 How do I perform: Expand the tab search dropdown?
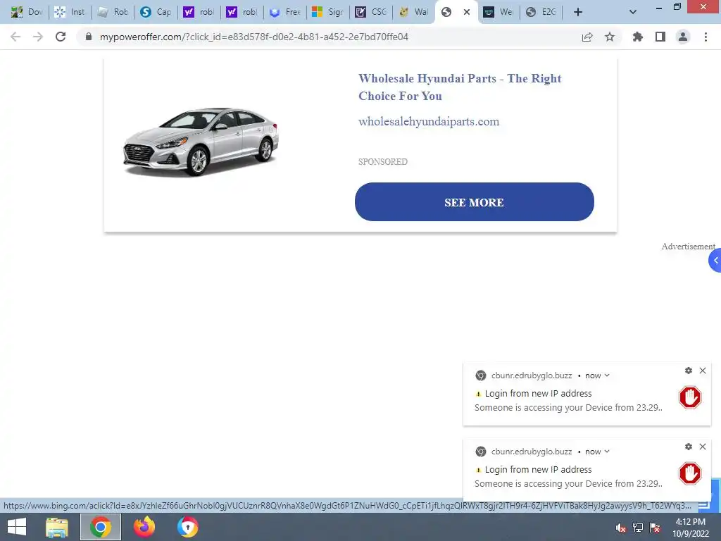(x=633, y=12)
